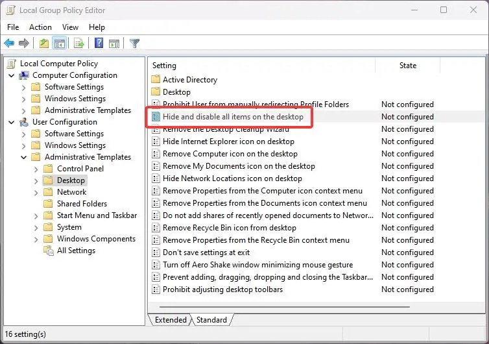Click policy icon beside Don't save settings at exit
Image resolution: width=489 pixels, height=344 pixels.
(155, 252)
